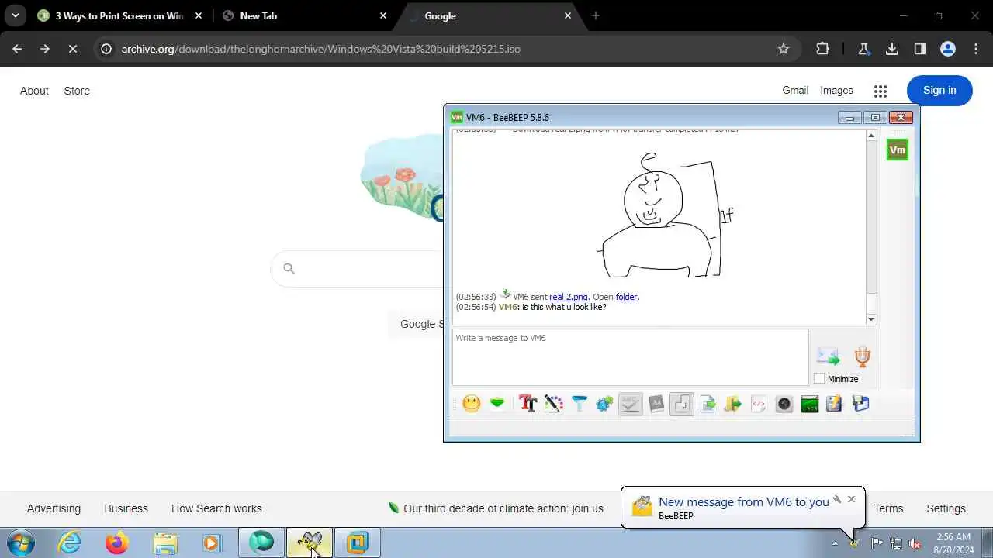Click the chat scrollbar down arrow

tap(871, 319)
